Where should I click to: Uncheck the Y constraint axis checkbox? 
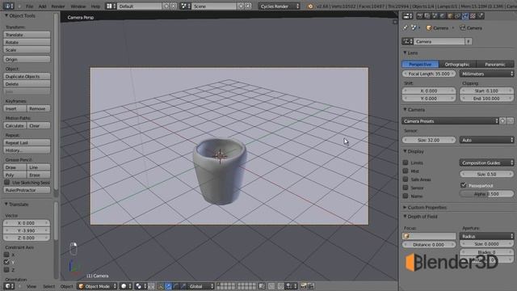pyautogui.click(x=6, y=262)
